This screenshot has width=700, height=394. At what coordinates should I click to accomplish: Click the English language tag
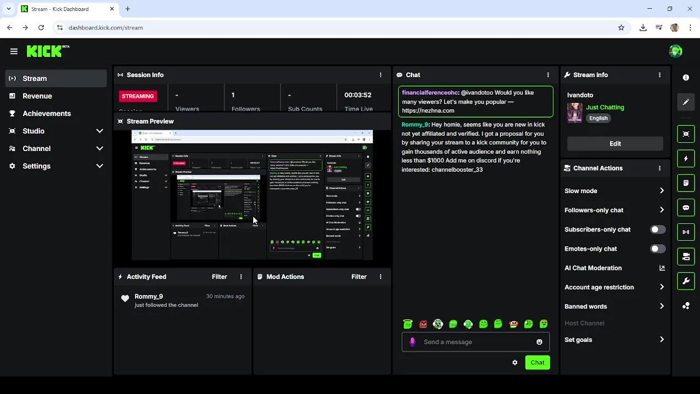click(598, 118)
